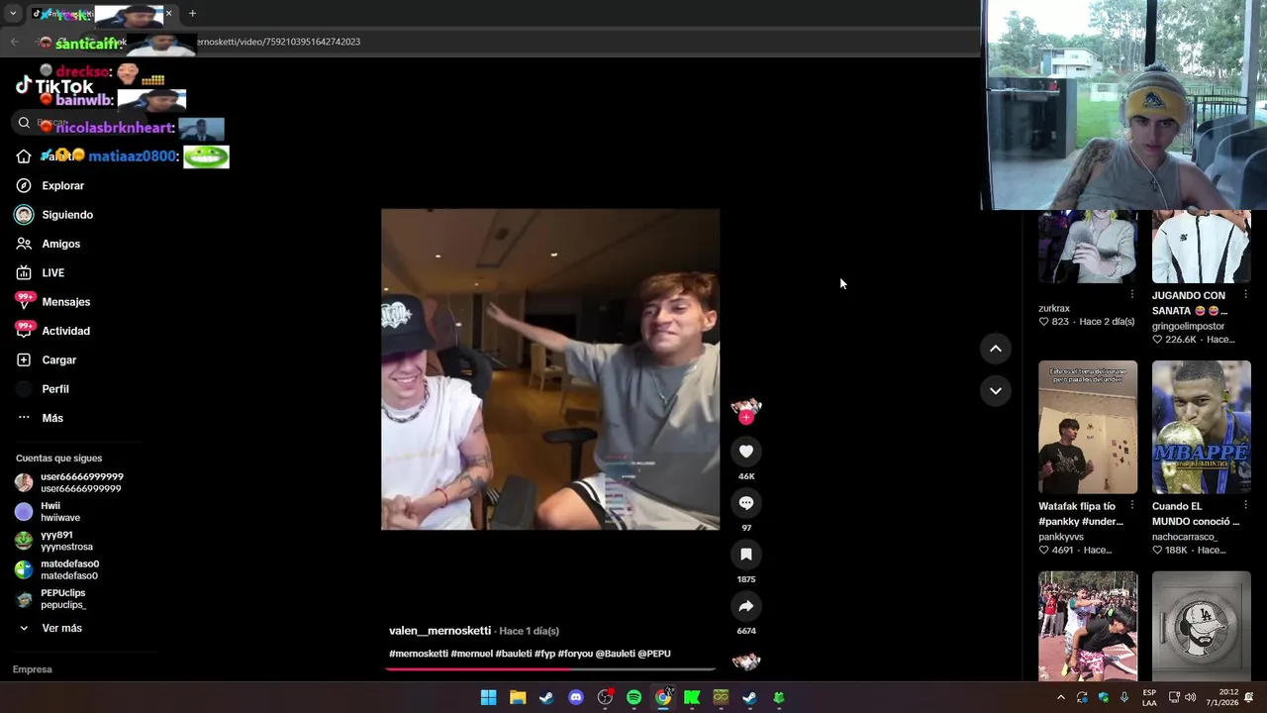This screenshot has height=713, width=1267.
Task: Show hidden system tray icons
Action: point(1060,698)
